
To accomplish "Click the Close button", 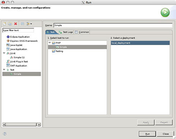I will 166,134.
